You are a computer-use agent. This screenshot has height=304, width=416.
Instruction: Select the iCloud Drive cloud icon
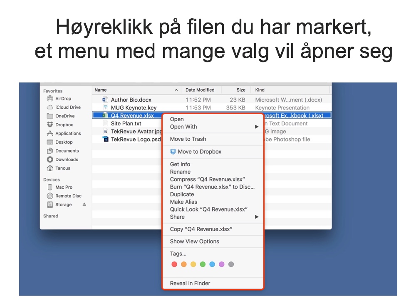coord(50,107)
